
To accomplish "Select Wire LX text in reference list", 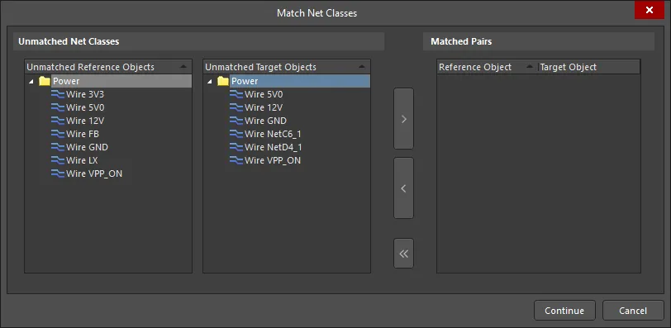I will tap(82, 160).
